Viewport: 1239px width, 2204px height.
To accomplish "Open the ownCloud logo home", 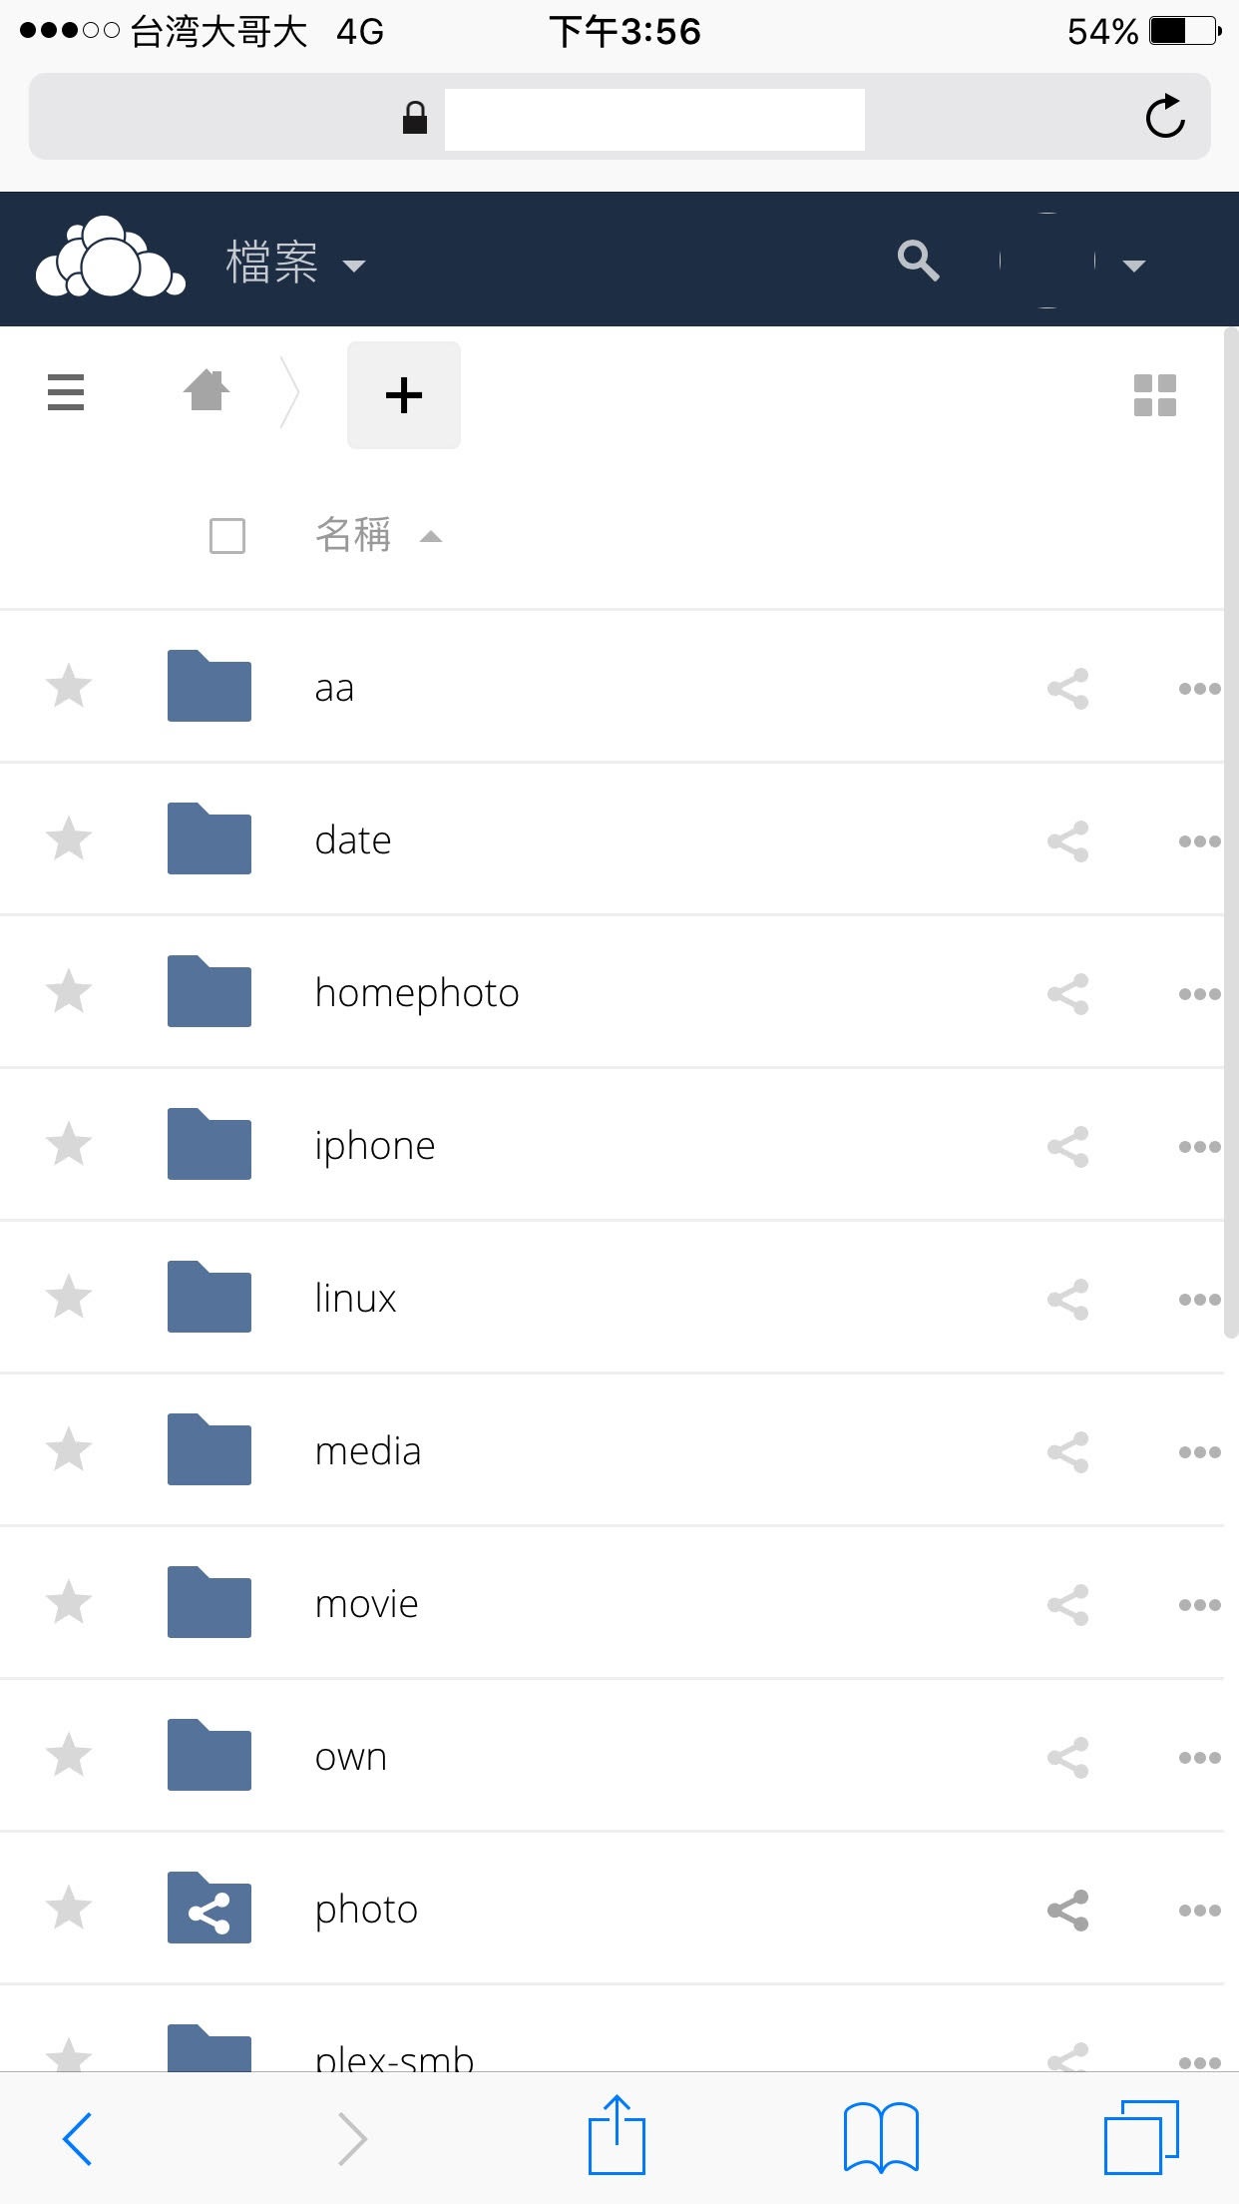I will tap(110, 258).
